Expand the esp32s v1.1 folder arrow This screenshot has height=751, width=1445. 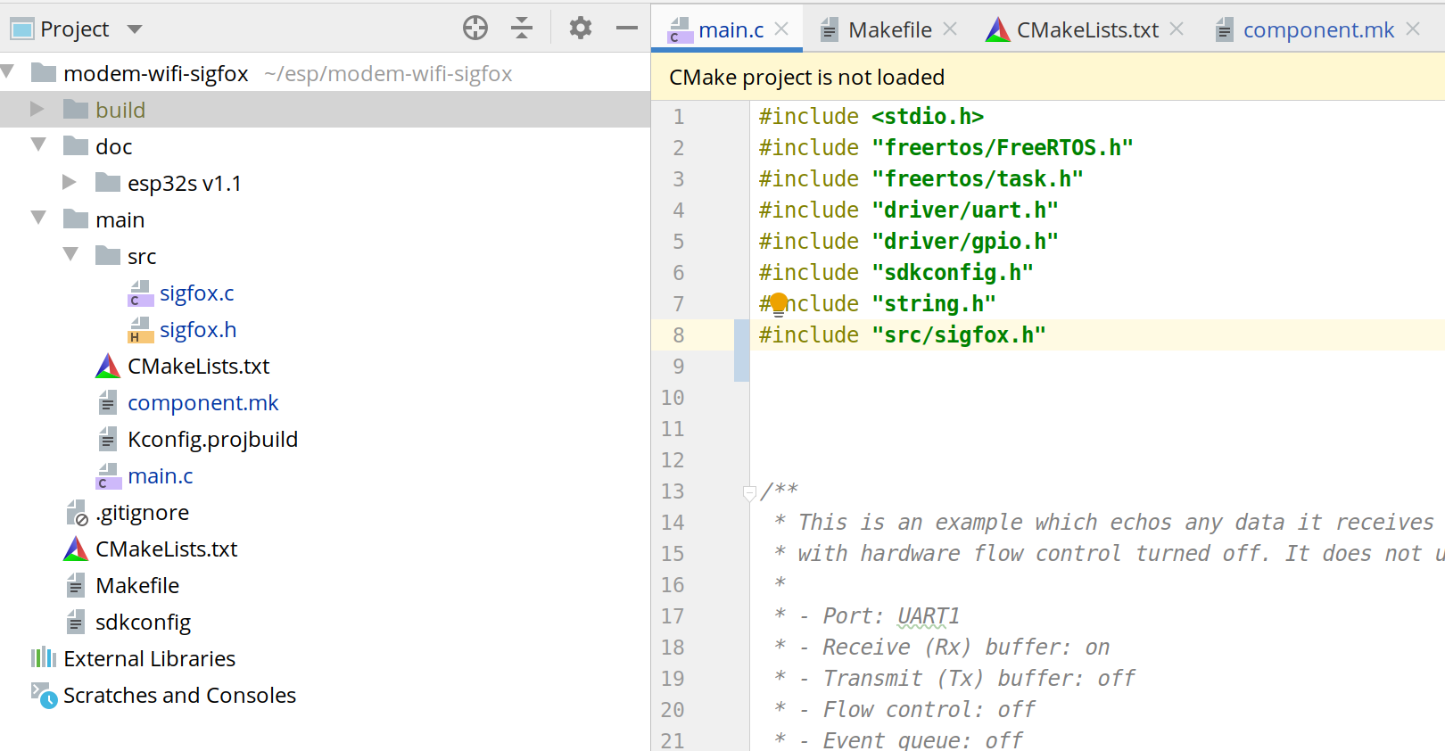click(x=70, y=182)
